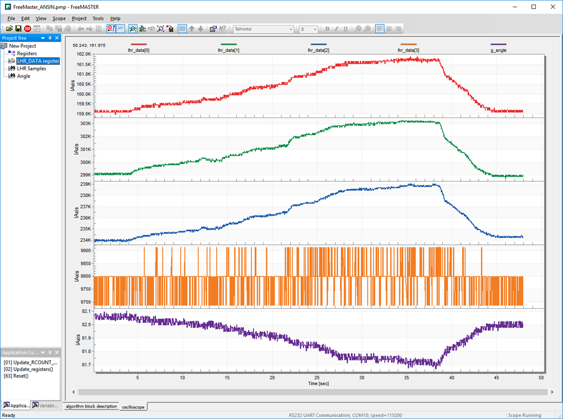Toggle align right formatting
The width and height of the screenshot is (563, 419).
398,29
